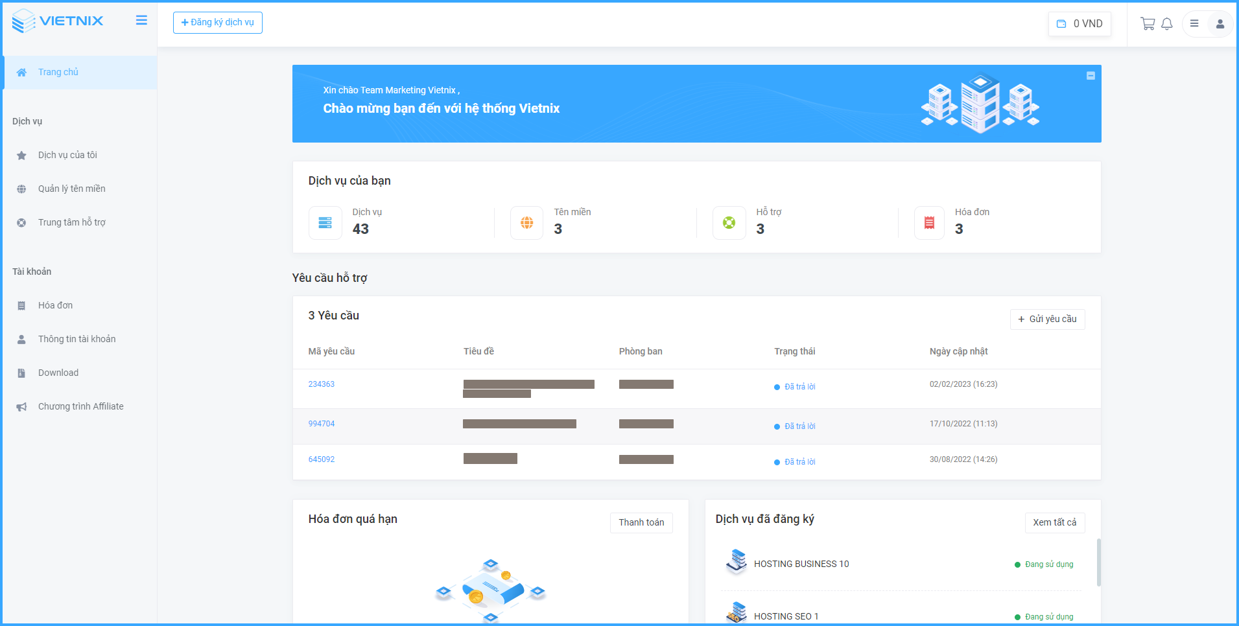Viewport: 1239px width, 626px height.
Task: Click the Vietnix logo
Action: [58, 21]
